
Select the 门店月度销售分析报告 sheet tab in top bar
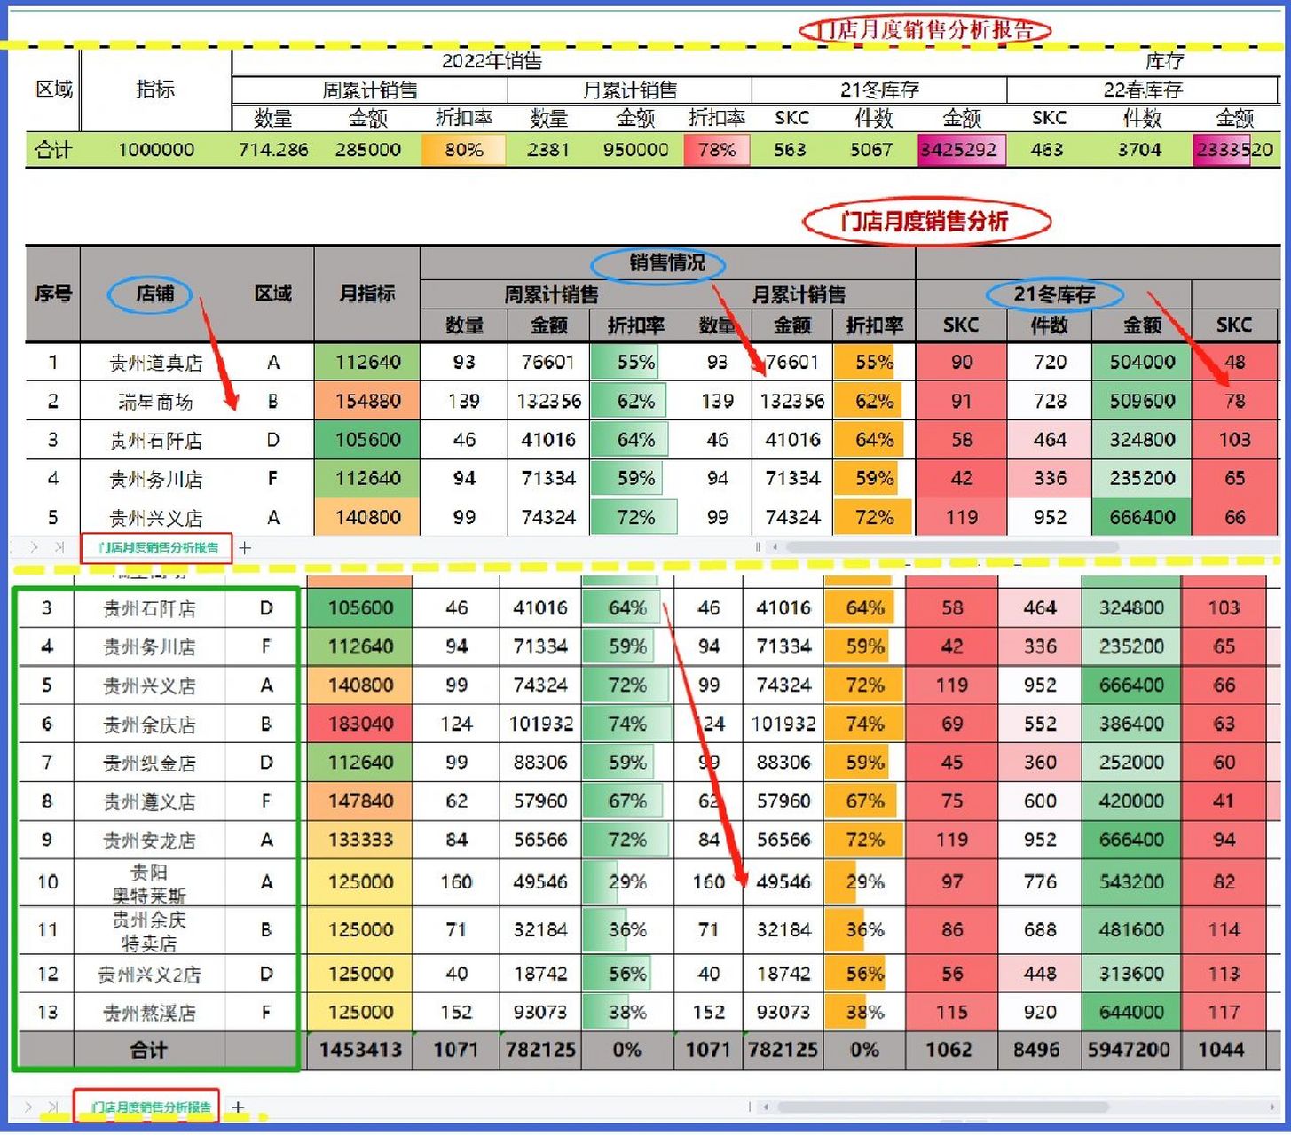(x=158, y=548)
